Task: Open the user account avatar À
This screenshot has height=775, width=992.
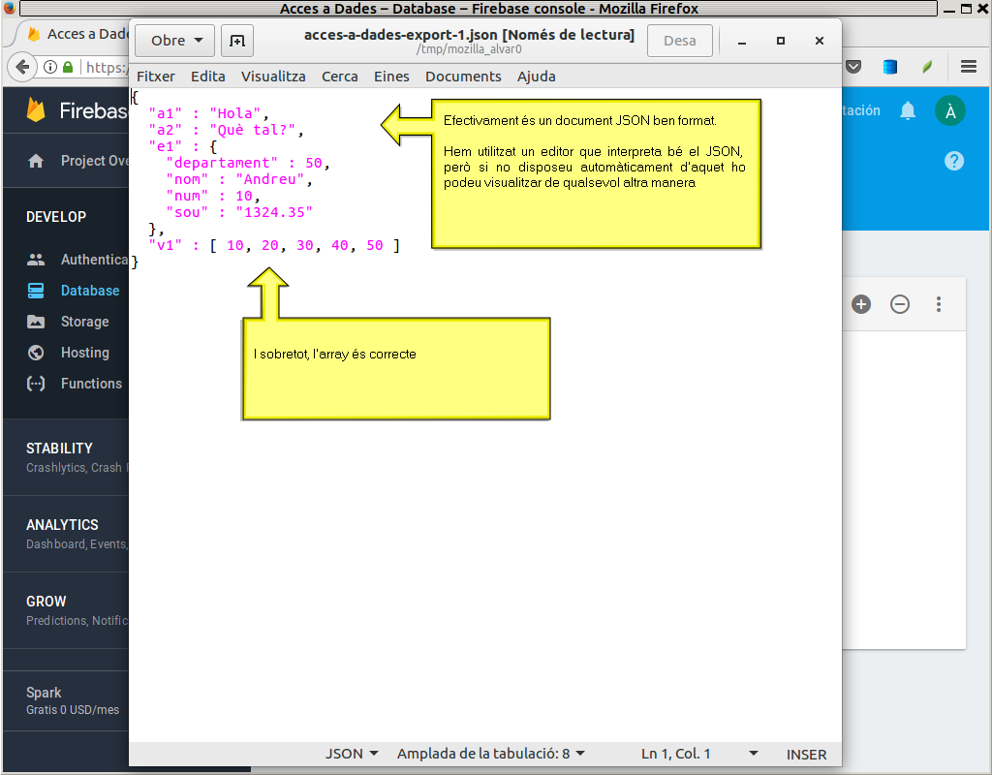Action: click(950, 110)
